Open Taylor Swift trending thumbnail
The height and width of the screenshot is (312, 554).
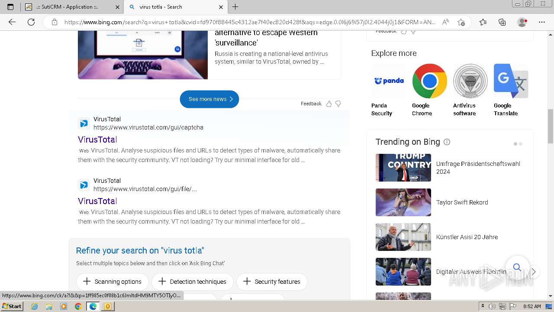click(x=403, y=202)
